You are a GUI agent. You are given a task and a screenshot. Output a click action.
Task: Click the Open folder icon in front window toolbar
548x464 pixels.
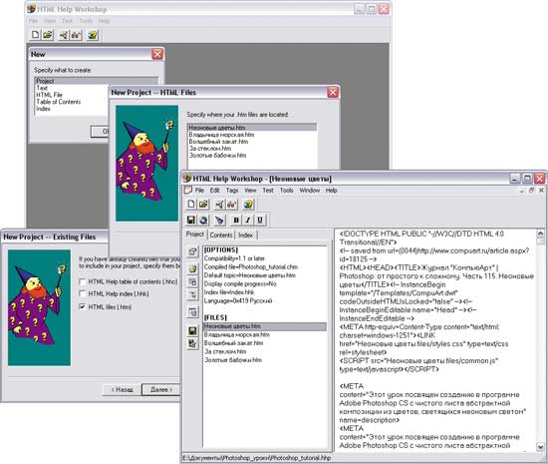pos(203,204)
